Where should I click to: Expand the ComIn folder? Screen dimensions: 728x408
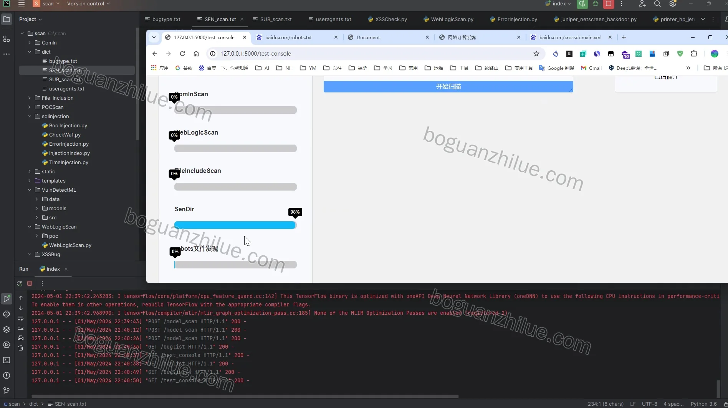(30, 43)
